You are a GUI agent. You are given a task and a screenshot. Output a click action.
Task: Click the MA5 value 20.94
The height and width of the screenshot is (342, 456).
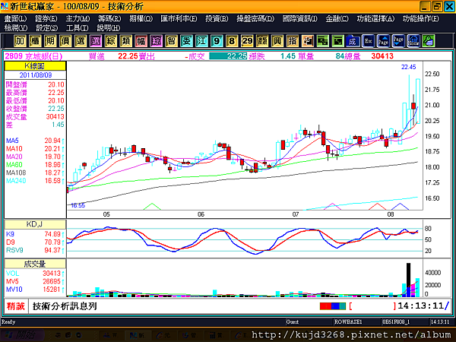click(52, 141)
